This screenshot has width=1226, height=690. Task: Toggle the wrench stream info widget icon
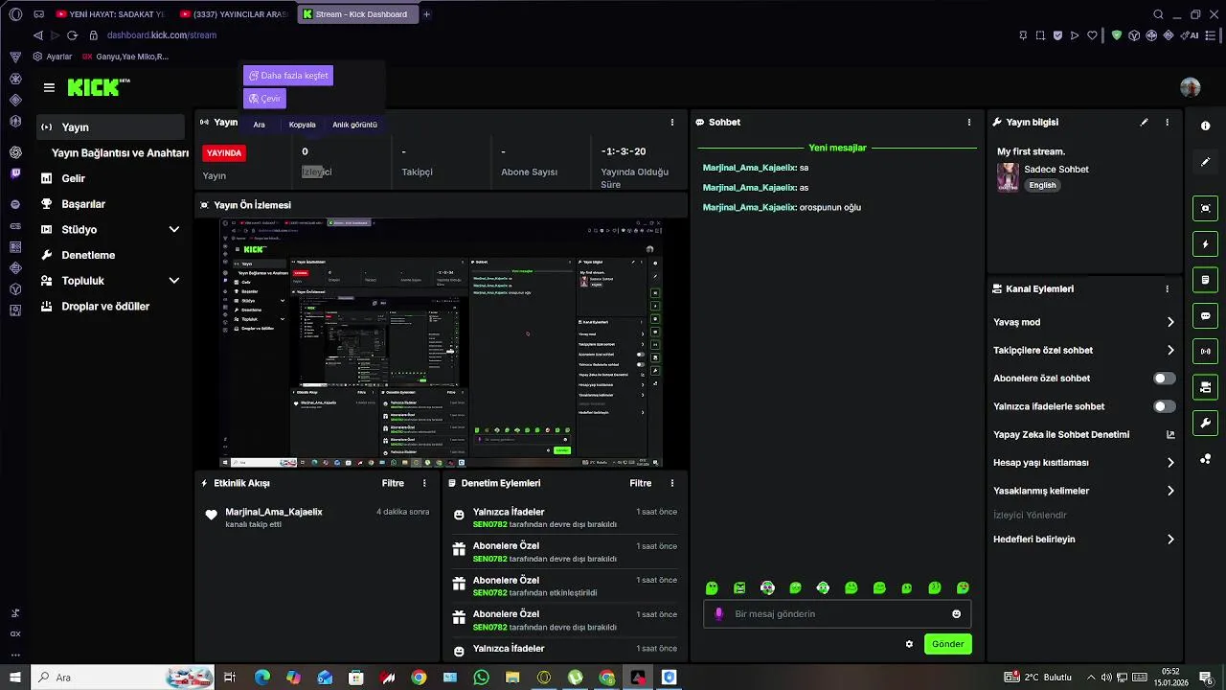point(1205,423)
